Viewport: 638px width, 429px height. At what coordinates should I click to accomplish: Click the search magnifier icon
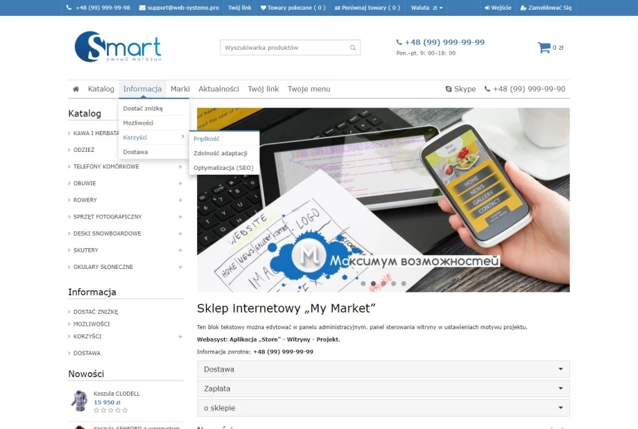pyautogui.click(x=353, y=48)
